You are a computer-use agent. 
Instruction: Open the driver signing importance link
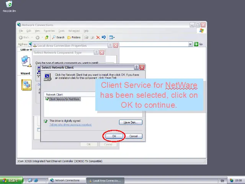tap(70, 125)
